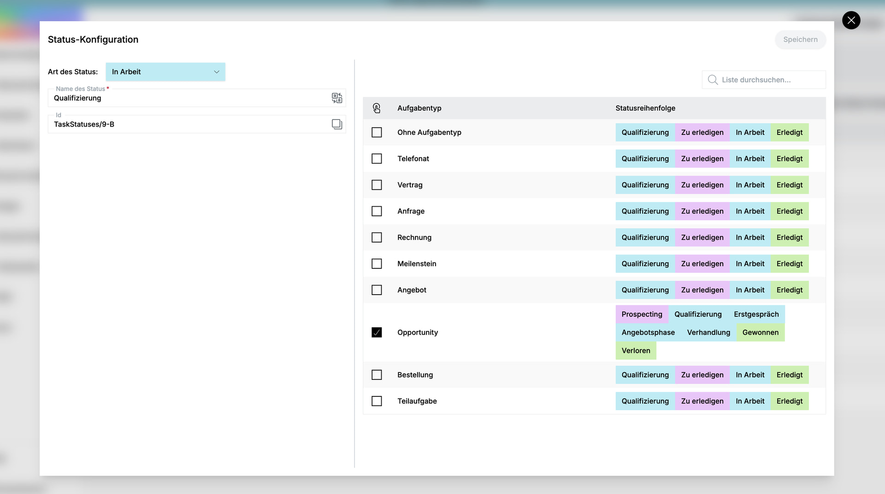Click the Prospecting status chip in Opportunity row
885x494 pixels.
click(x=642, y=314)
